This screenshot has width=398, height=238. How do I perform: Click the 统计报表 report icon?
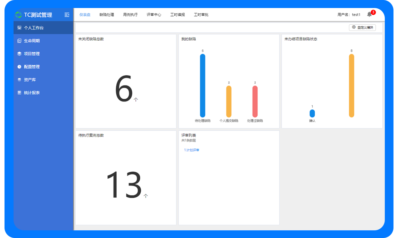tap(19, 93)
